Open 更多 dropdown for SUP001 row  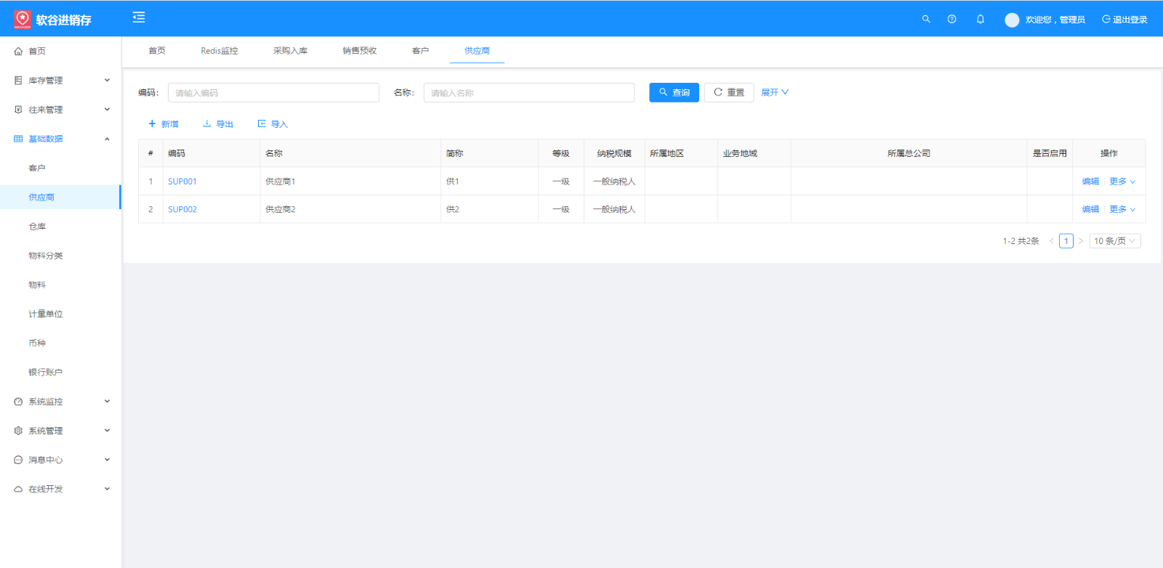(1122, 182)
